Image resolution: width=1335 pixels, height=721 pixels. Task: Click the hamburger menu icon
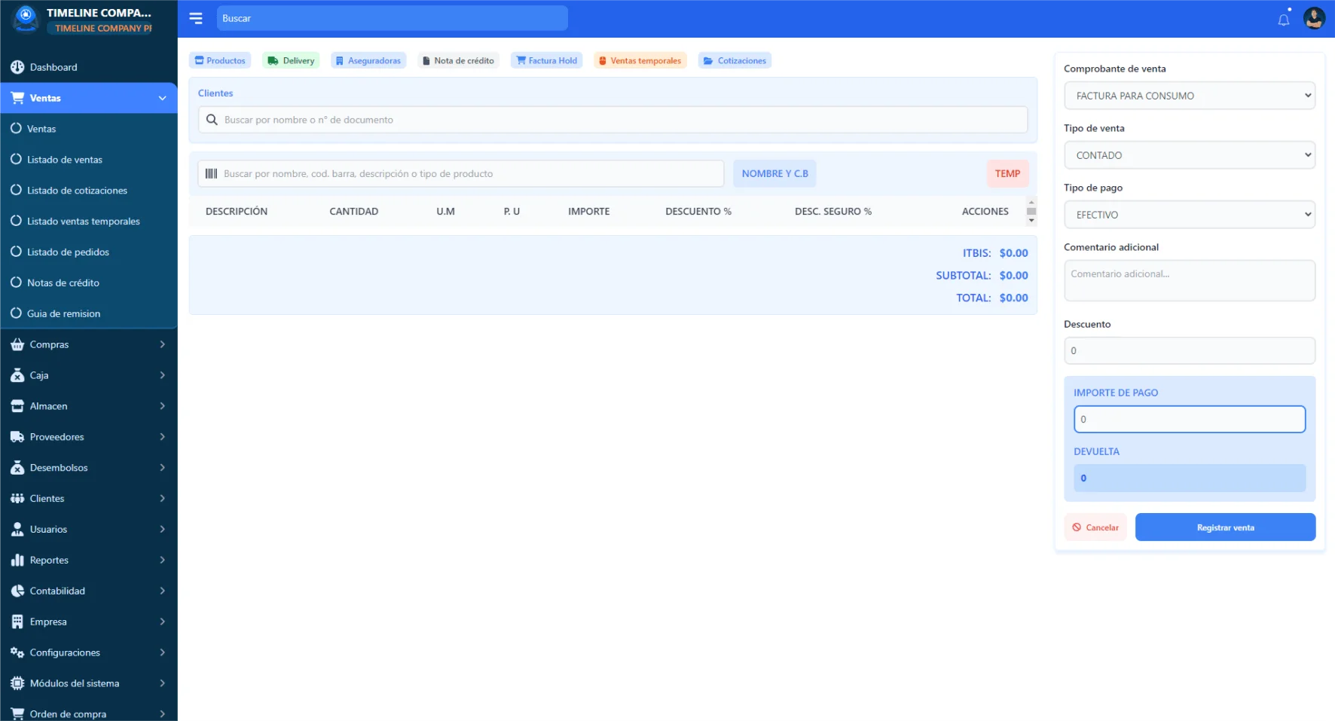pos(196,19)
